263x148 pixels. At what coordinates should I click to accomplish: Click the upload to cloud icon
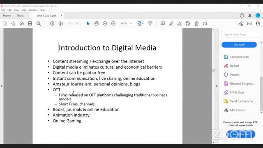click(22, 23)
